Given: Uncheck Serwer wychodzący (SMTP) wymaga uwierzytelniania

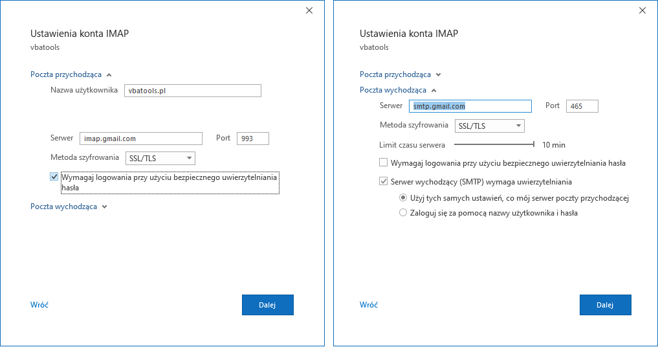Looking at the screenshot, I should click(383, 181).
